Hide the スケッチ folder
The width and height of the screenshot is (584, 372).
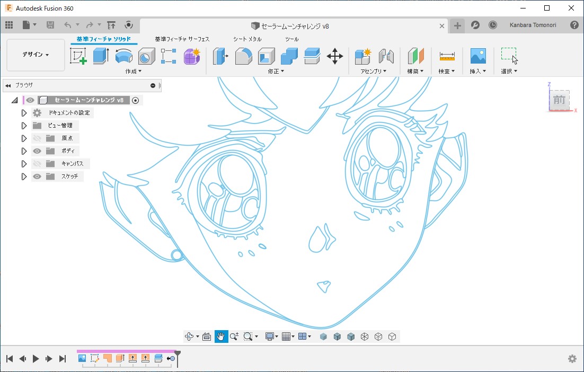coord(37,176)
